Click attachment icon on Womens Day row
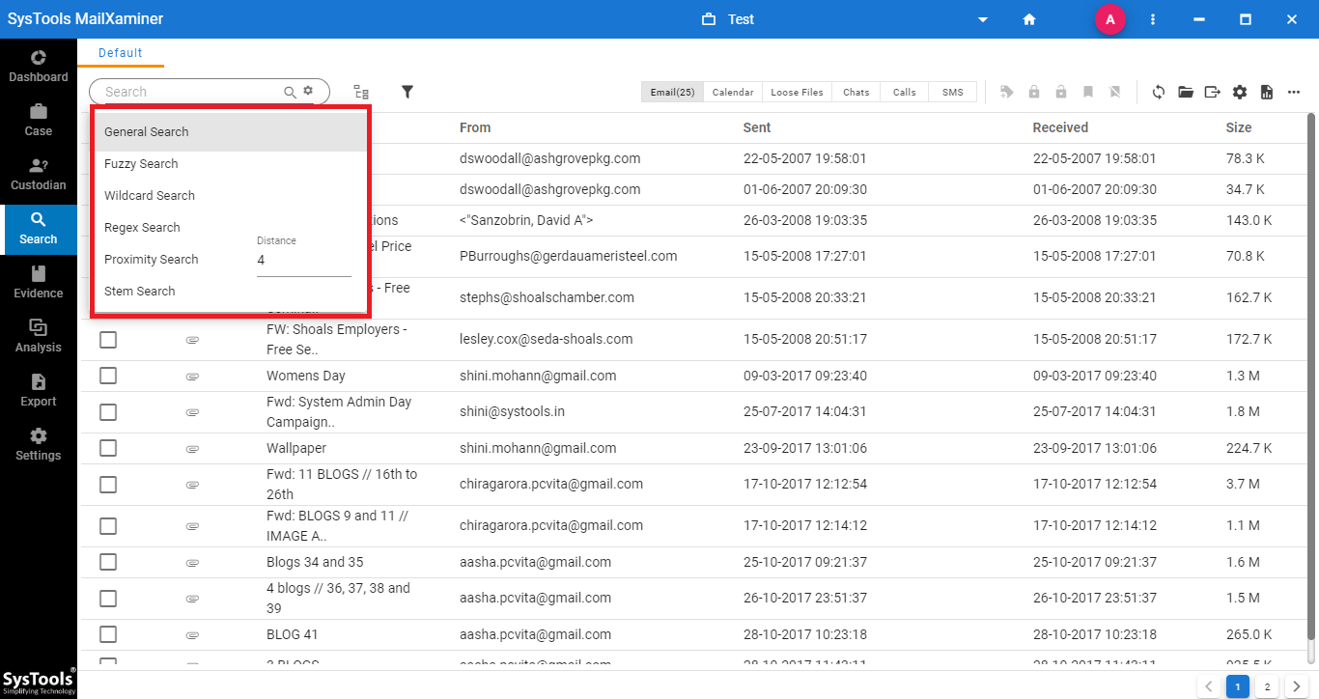Screen dimensions: 1319x699 192,376
